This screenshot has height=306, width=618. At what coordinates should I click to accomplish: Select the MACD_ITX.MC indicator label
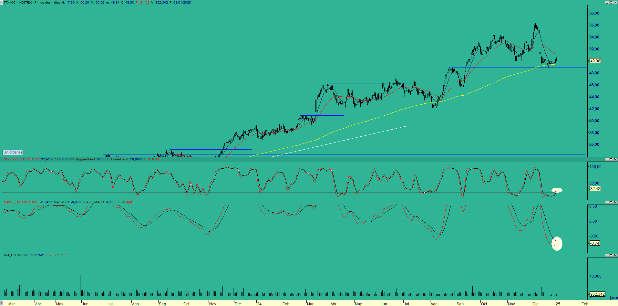coord(15,202)
